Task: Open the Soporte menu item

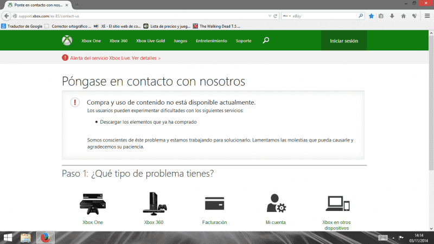Action: 244,41
